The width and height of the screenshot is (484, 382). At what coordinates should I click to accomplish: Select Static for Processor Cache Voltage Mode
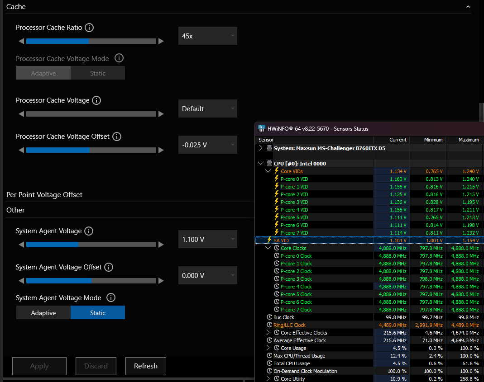click(98, 73)
